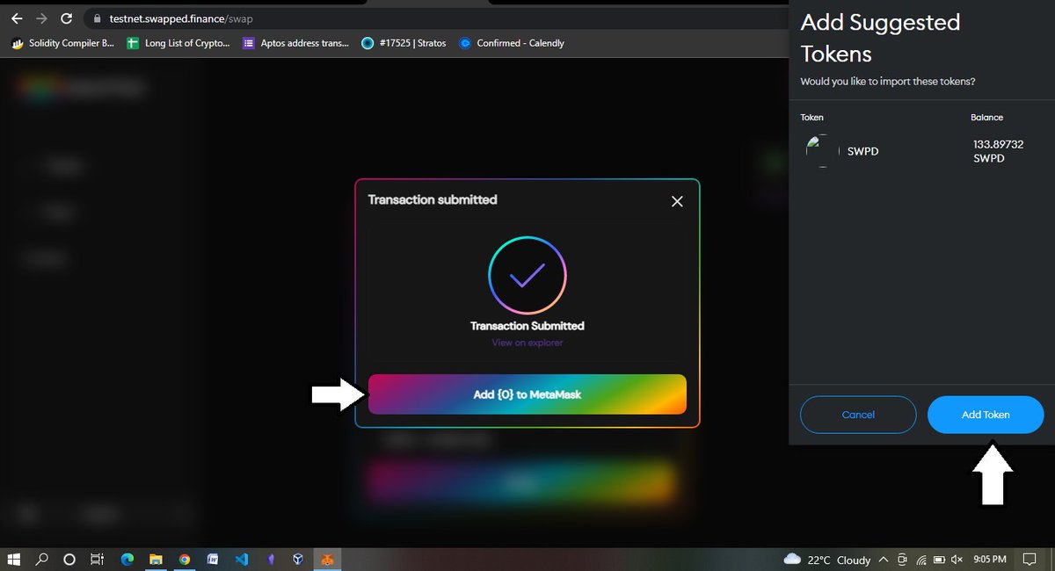
Task: Open Windows taskbar search
Action: [41, 559]
